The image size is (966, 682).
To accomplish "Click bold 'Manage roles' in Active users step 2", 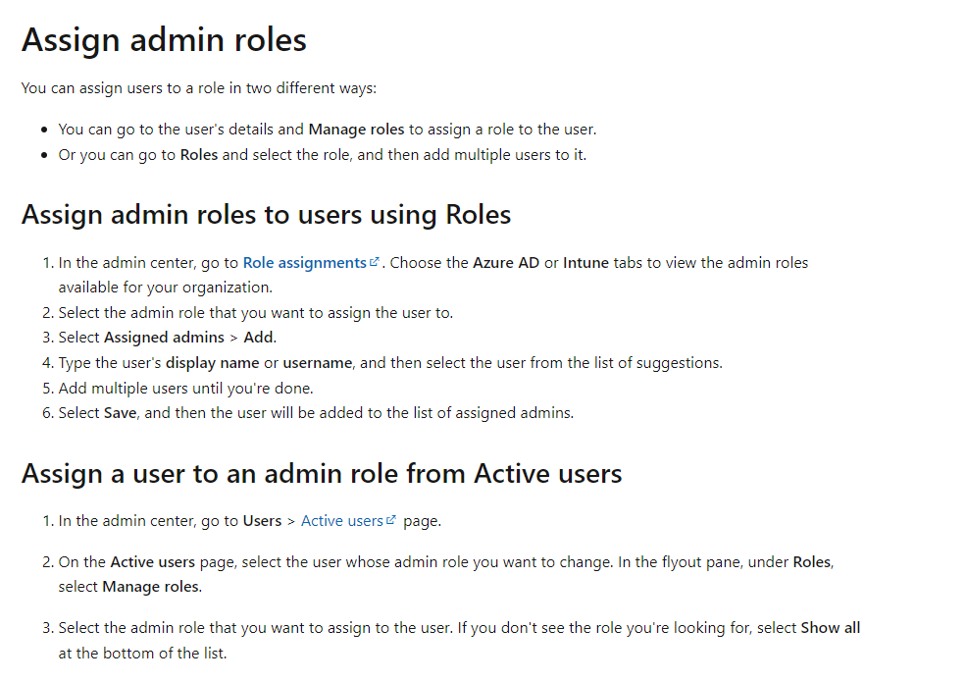I will coord(152,587).
